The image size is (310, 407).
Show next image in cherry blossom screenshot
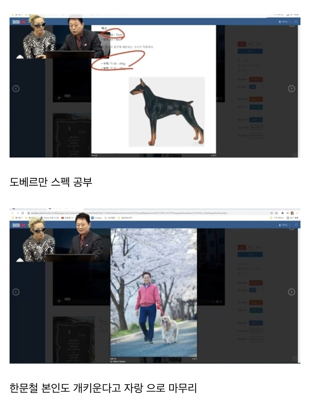(291, 292)
